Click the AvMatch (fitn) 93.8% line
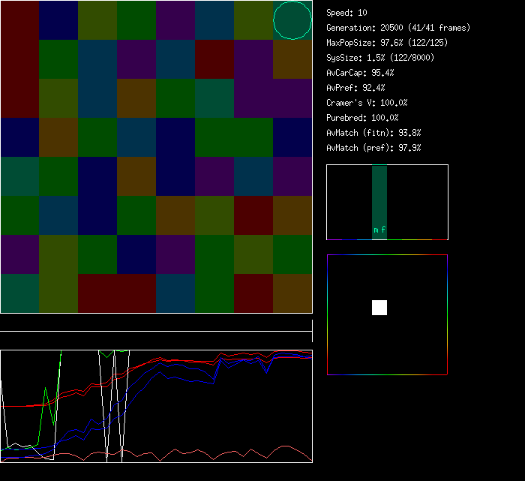The image size is (525, 481). (373, 133)
